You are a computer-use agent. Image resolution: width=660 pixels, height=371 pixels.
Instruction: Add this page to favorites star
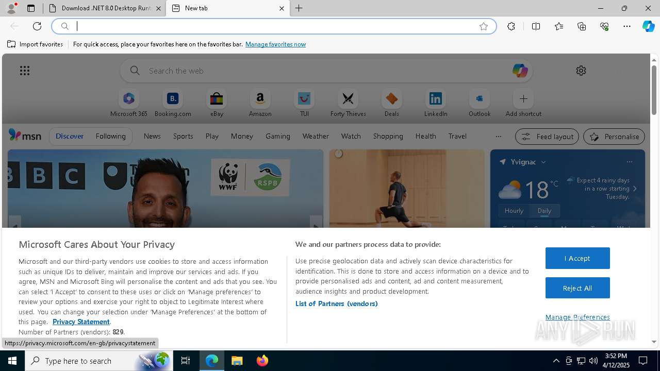484,26
